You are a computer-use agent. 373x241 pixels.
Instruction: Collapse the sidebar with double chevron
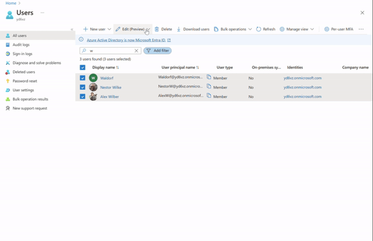pos(72,29)
